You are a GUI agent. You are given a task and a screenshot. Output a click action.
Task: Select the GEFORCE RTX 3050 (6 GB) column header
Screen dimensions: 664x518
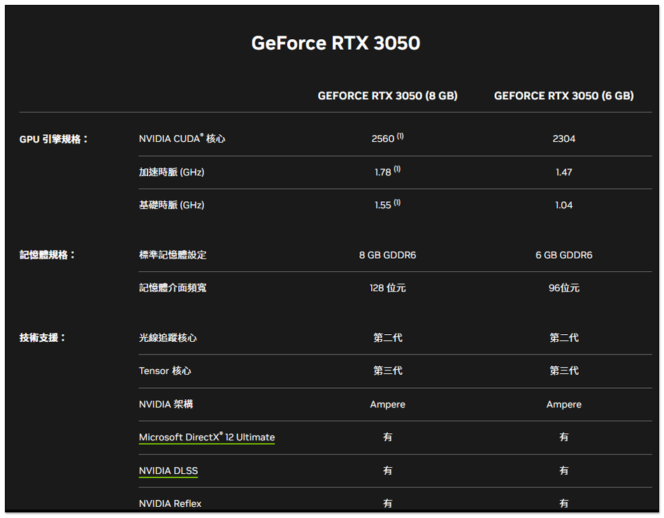pos(563,96)
